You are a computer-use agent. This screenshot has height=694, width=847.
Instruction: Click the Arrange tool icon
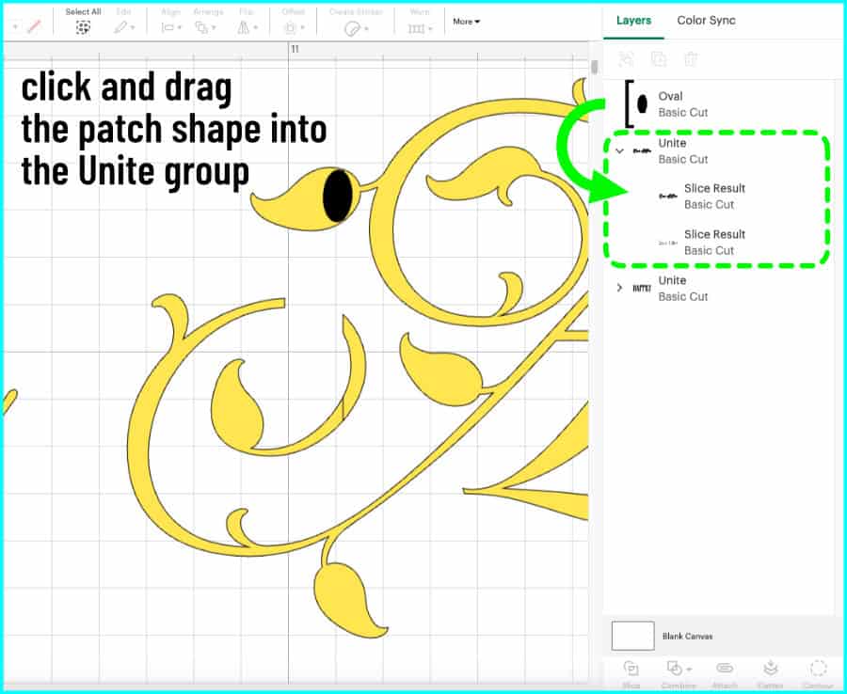pos(201,27)
